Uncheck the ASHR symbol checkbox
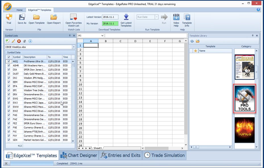Viewport: 264px width, 168px height. coord(9,66)
